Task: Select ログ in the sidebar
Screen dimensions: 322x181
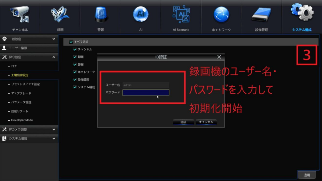Action: [x=14, y=66]
